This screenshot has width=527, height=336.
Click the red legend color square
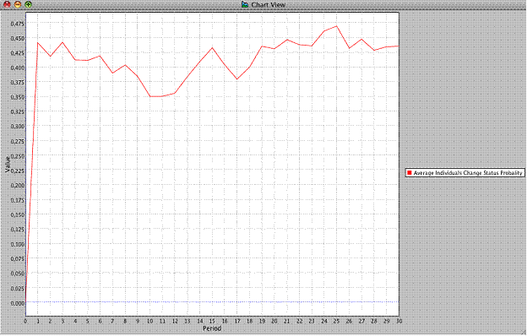tap(410, 173)
